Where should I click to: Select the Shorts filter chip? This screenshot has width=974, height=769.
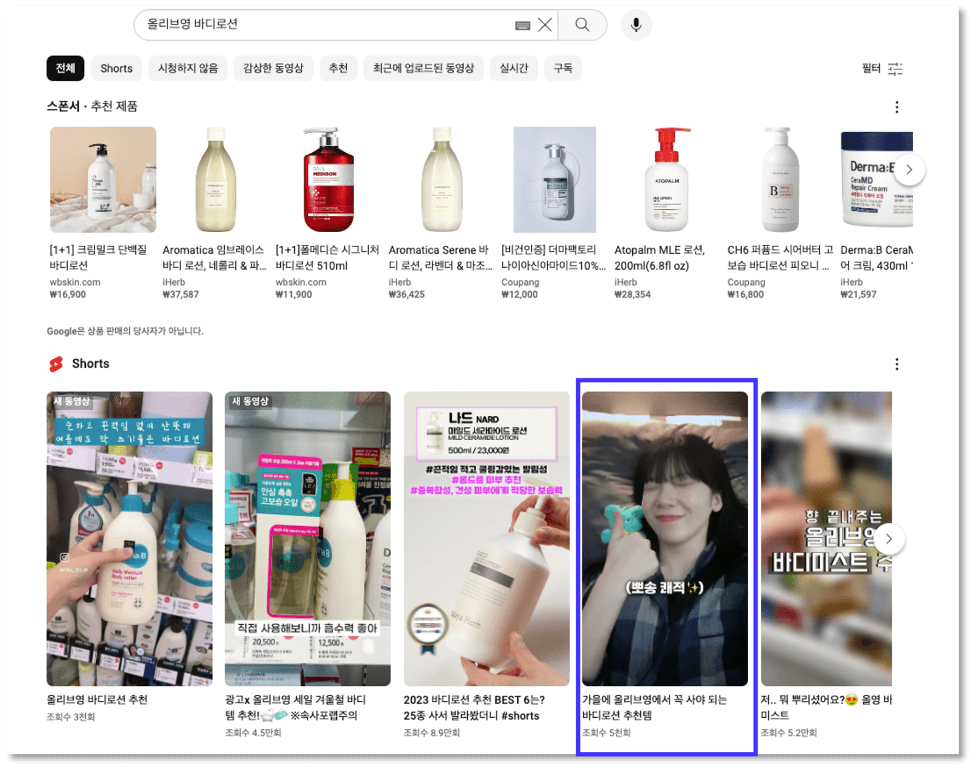pyautogui.click(x=116, y=68)
